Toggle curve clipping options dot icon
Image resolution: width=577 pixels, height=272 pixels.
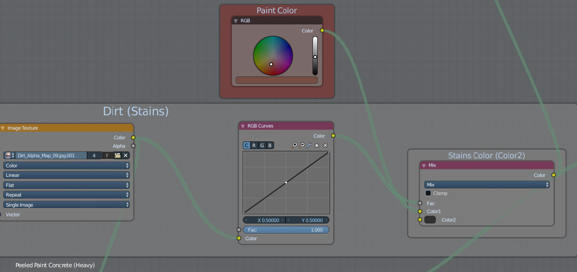(317, 146)
